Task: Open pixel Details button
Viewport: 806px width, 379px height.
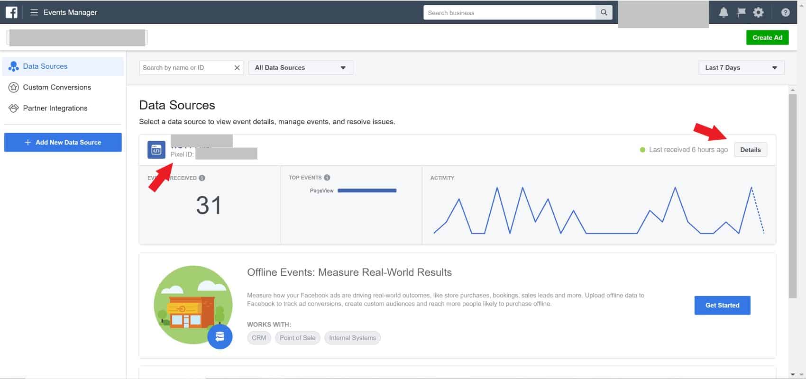Action: tap(751, 150)
